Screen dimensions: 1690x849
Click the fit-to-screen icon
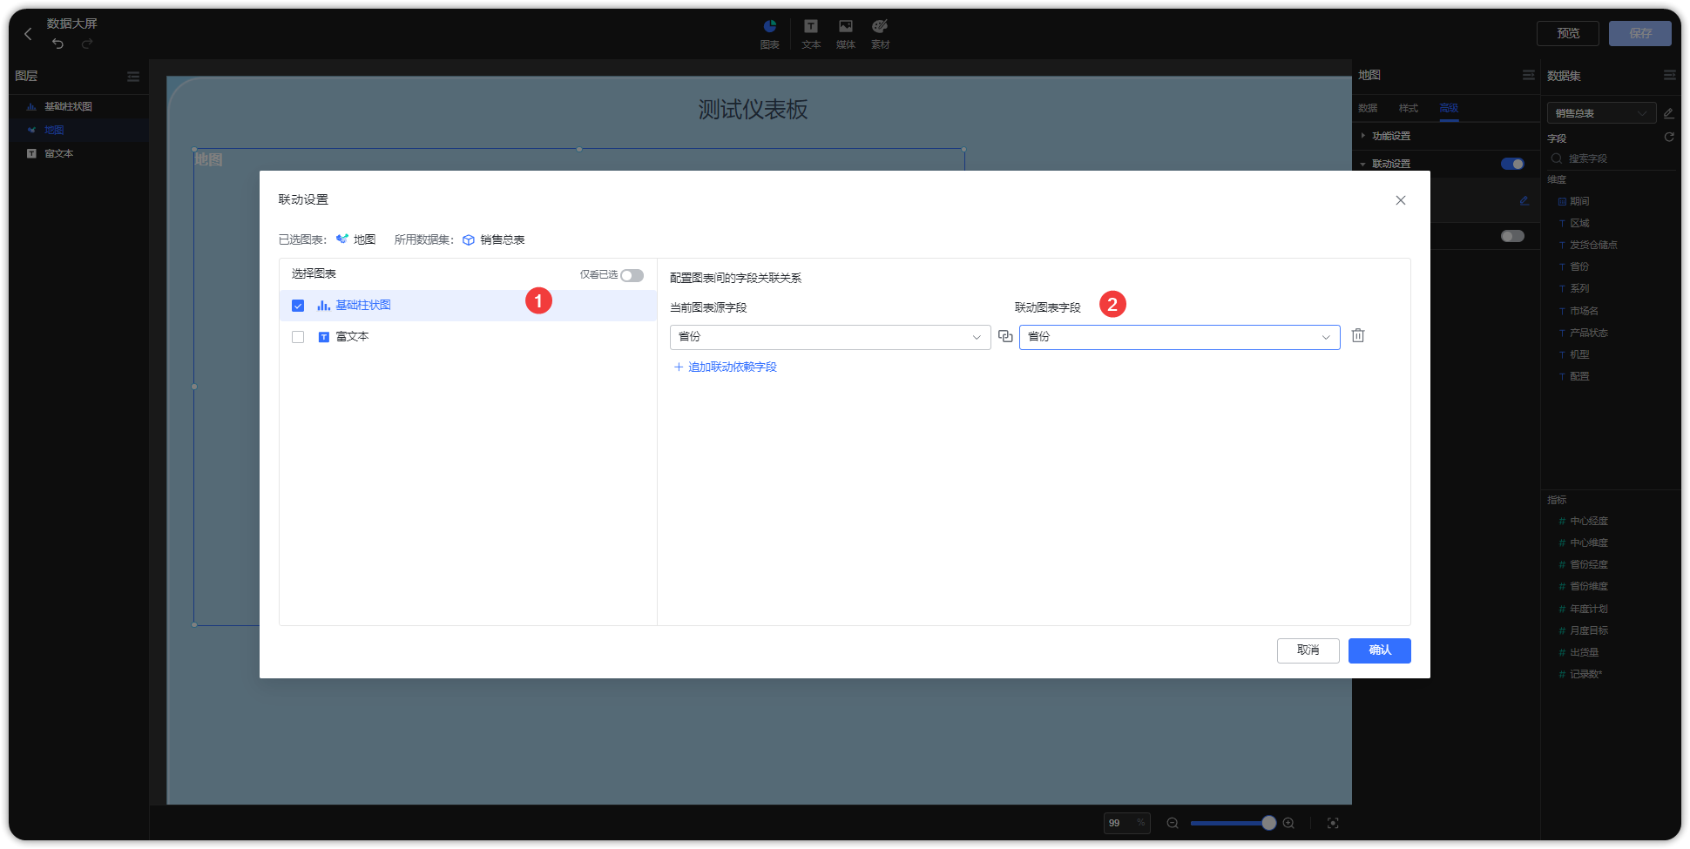1333,823
